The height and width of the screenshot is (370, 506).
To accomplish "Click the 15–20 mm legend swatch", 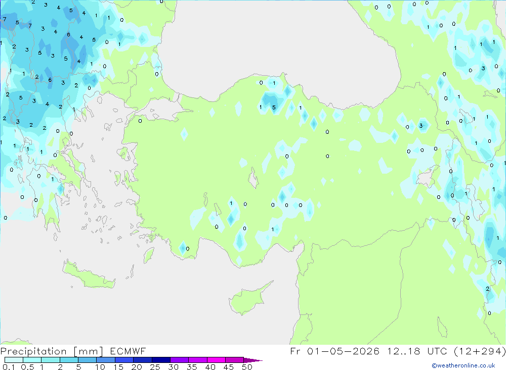I will pos(124,360).
